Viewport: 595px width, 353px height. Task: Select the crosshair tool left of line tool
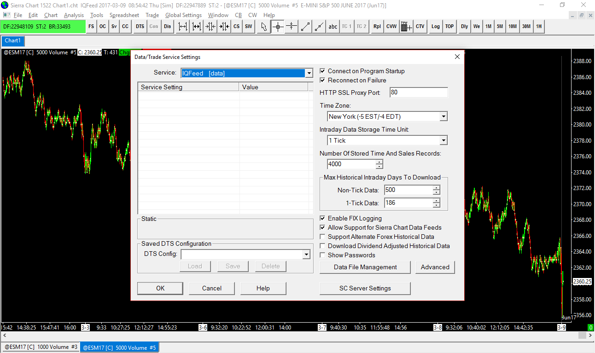click(x=292, y=27)
